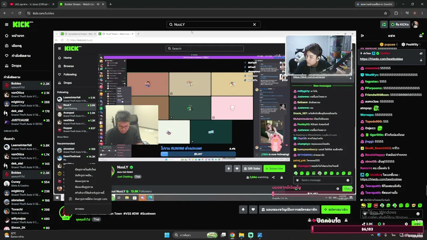Click the red angry emote in chat
The image size is (427, 240).
click(376, 205)
